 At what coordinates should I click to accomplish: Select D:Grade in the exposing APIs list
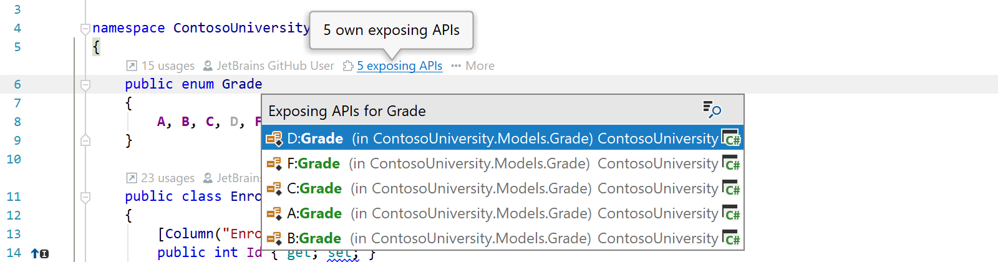pos(503,138)
